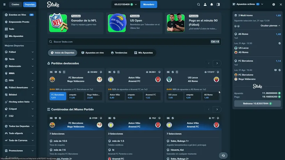Toggle FC Barcelona 1,11 odds selection

[58, 96]
